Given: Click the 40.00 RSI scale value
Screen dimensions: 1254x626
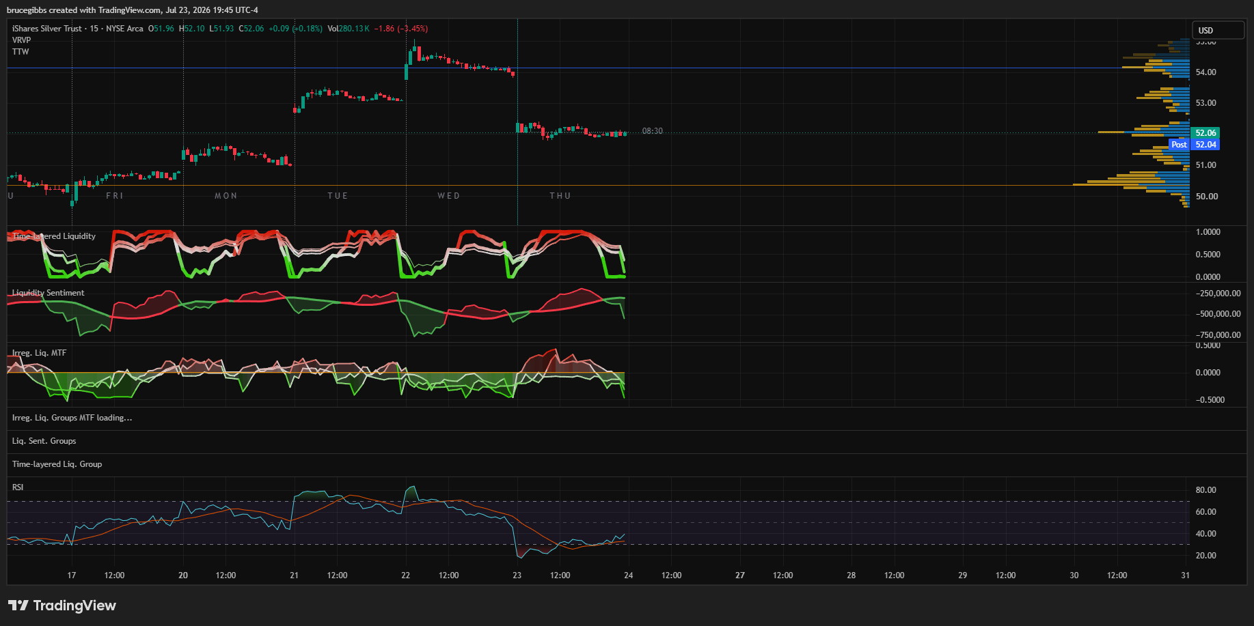Looking at the screenshot, I should coord(1206,534).
